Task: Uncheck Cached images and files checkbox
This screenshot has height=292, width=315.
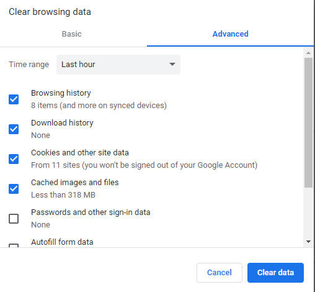Action: 14,189
